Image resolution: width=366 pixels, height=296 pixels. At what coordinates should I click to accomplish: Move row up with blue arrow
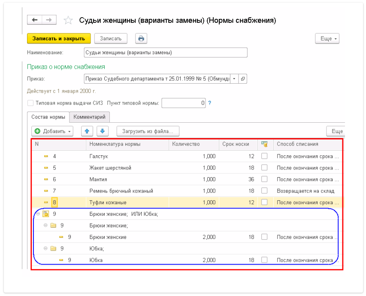point(87,131)
